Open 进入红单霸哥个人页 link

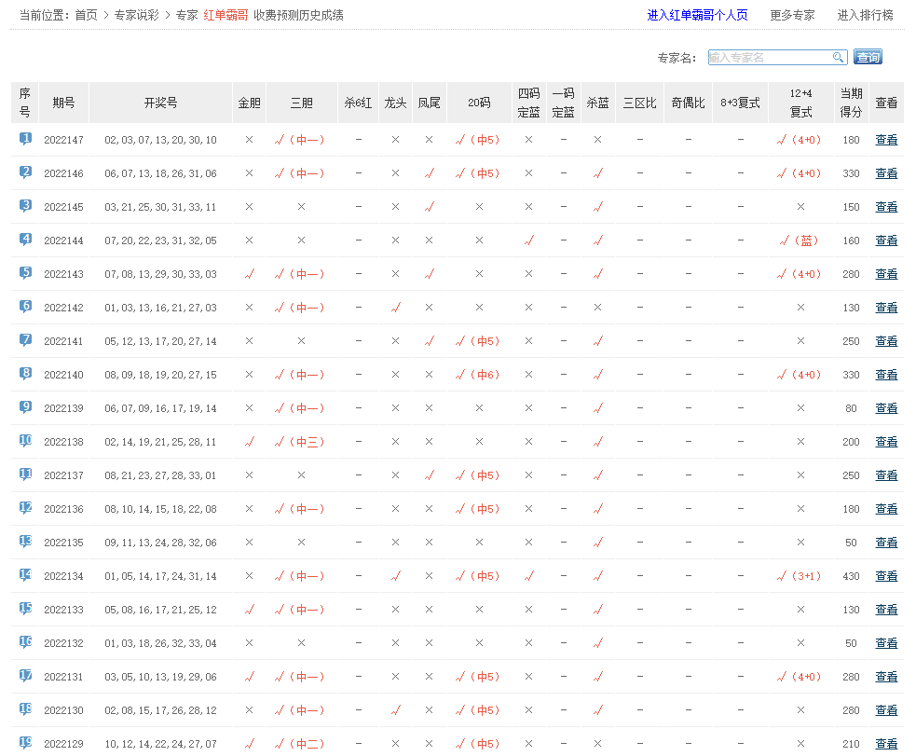pyautogui.click(x=697, y=16)
